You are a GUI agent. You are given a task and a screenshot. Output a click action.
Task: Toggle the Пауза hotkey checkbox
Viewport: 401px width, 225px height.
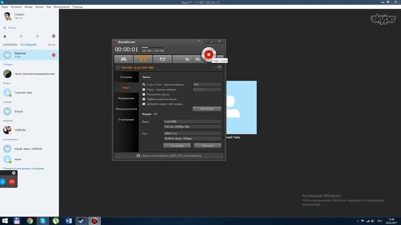pyautogui.click(x=143, y=89)
